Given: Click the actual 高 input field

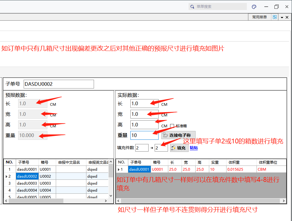Looking at the screenshot, I should [144, 125].
